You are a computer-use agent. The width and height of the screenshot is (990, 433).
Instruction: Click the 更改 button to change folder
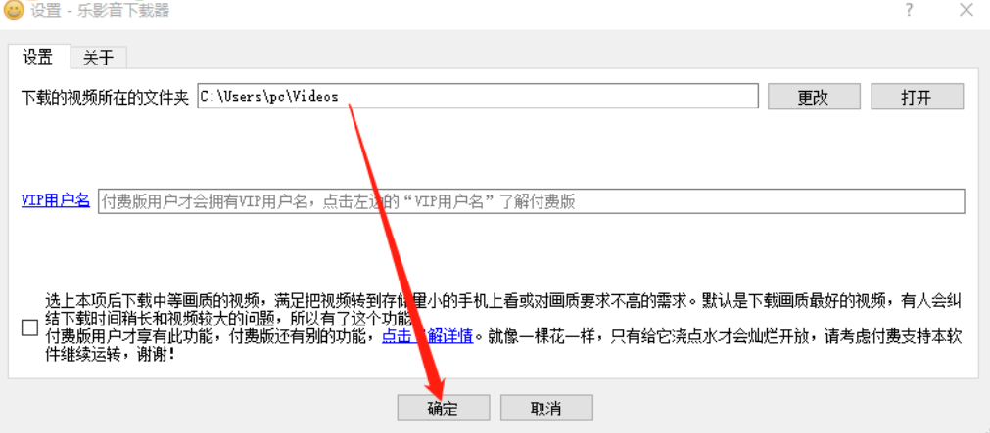tap(814, 97)
